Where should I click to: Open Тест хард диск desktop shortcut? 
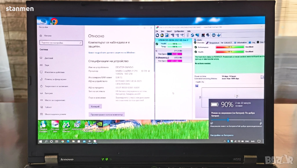(55, 127)
